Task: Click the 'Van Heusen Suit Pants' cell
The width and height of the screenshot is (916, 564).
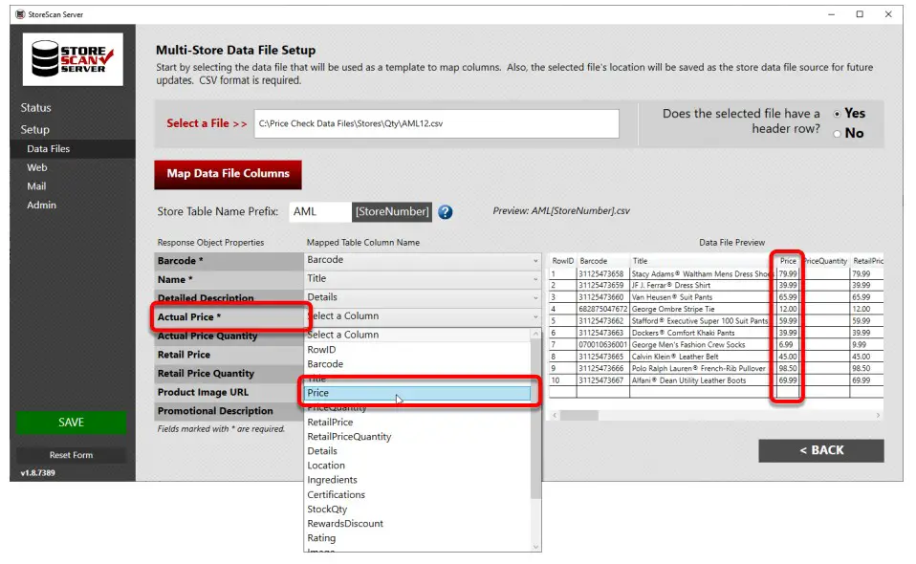Action: (703, 297)
